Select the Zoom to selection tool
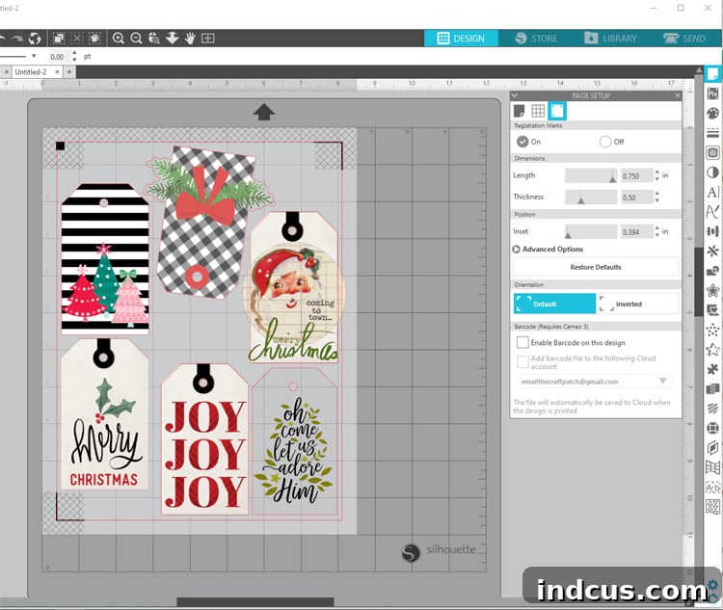This screenshot has width=723, height=610. point(154,39)
